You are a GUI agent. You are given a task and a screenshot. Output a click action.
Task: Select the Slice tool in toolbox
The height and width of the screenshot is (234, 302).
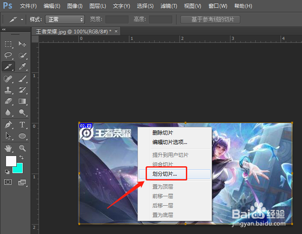(8, 67)
